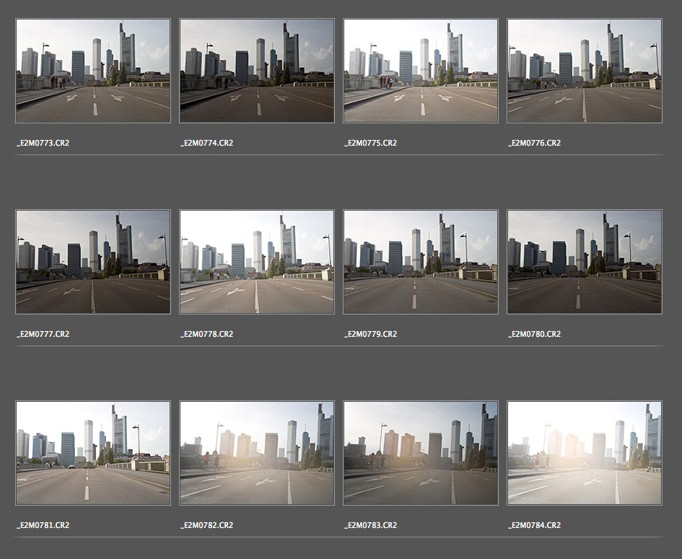Click the filename text _E2M0779.CR2

point(370,334)
